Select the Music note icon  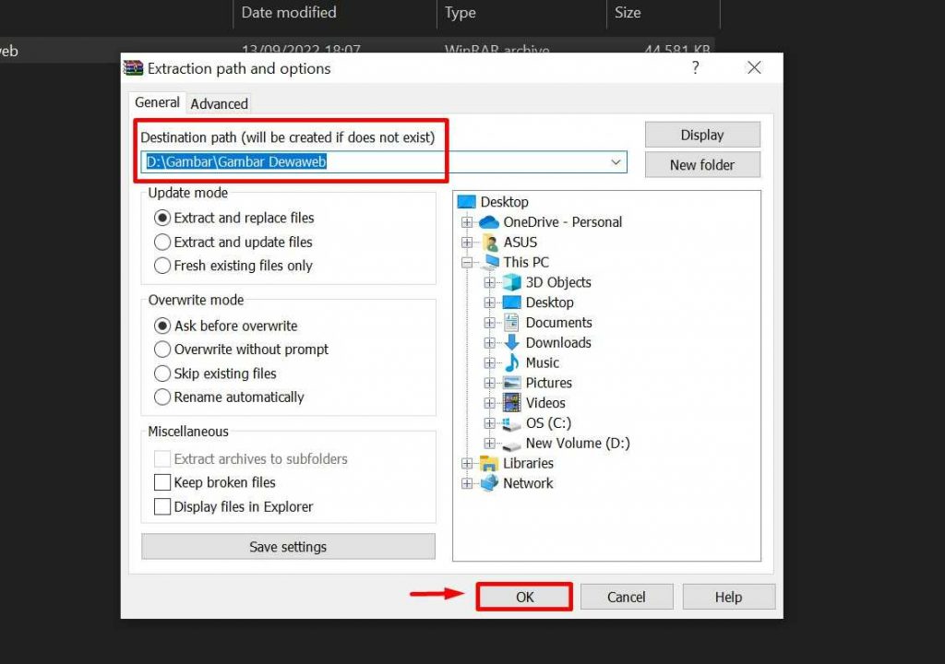point(511,363)
